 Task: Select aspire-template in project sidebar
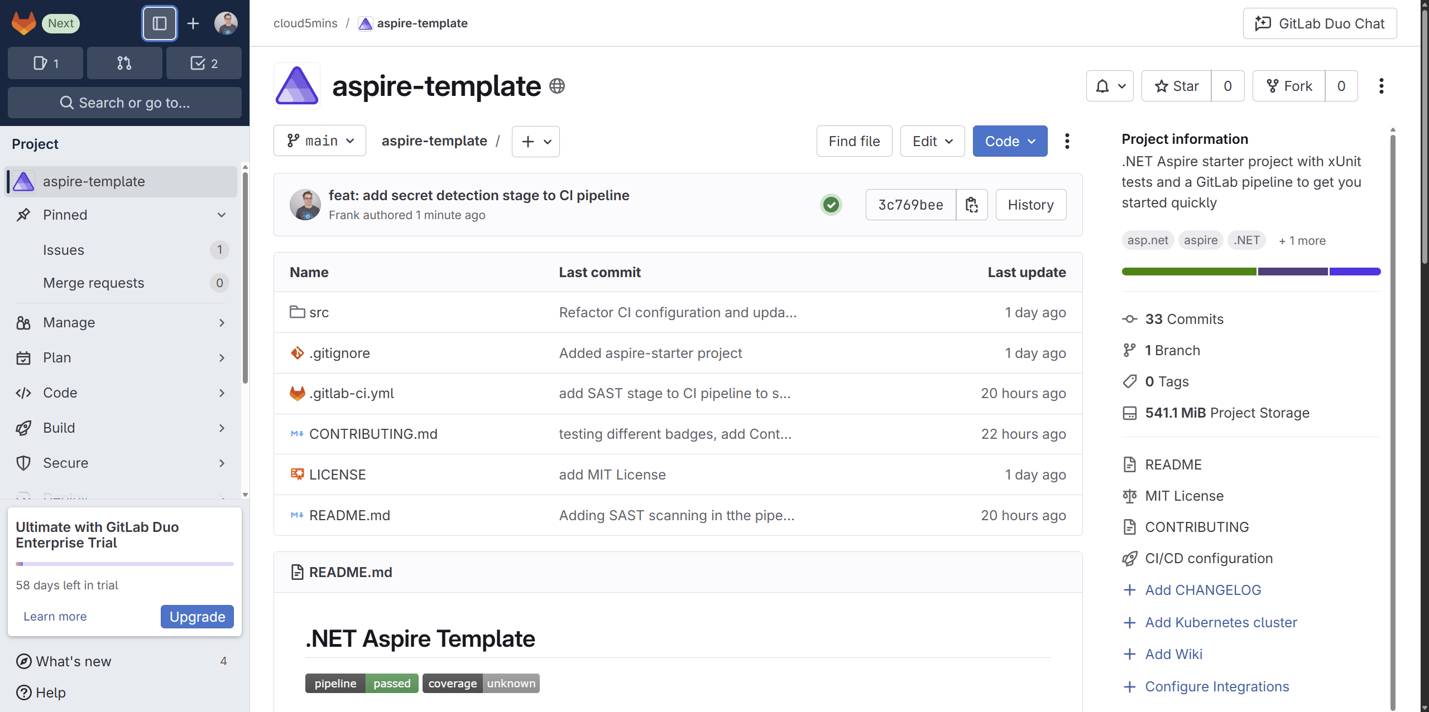tap(121, 181)
